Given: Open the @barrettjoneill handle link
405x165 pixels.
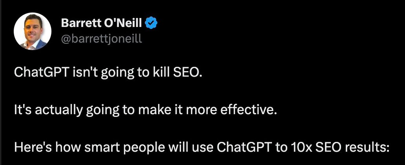Looking at the screenshot, I should click(x=101, y=39).
